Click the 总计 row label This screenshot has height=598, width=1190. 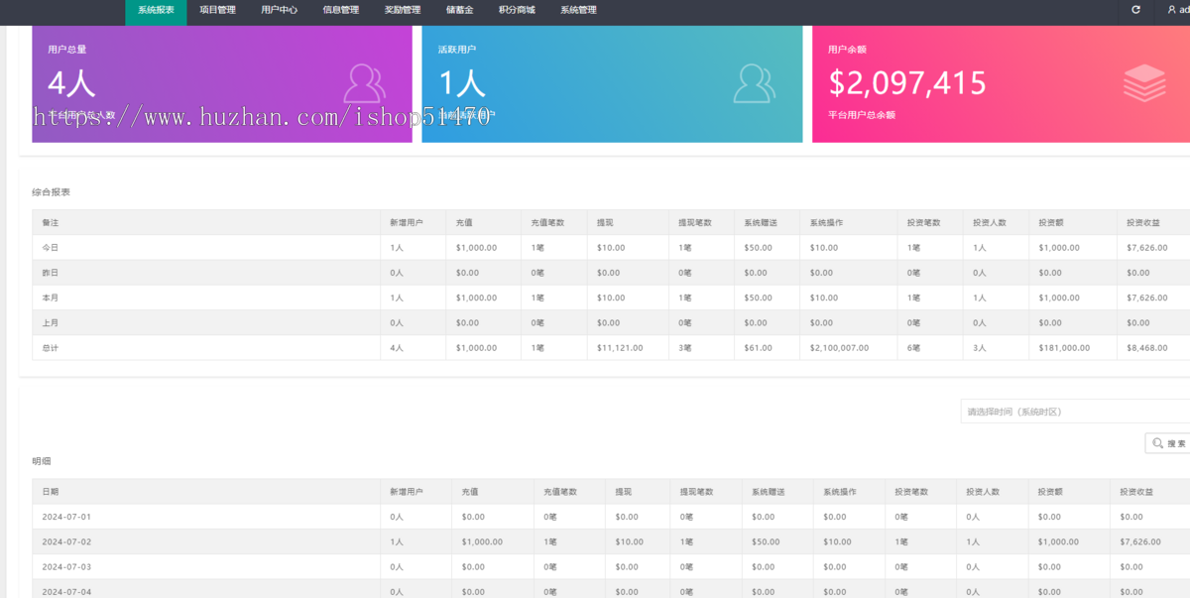click(50, 348)
